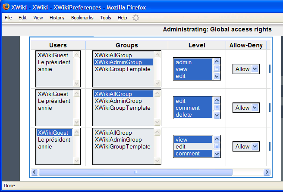The width and height of the screenshot is (283, 192).
Task: Click left arrow of horizontal table scrollbar
Action: coord(35,172)
